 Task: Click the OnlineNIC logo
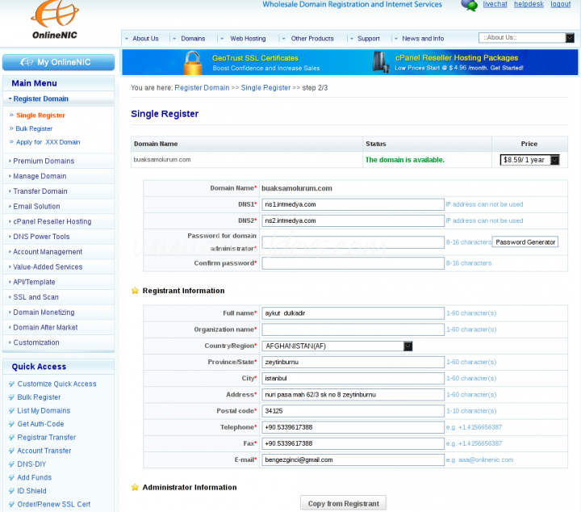click(55, 22)
